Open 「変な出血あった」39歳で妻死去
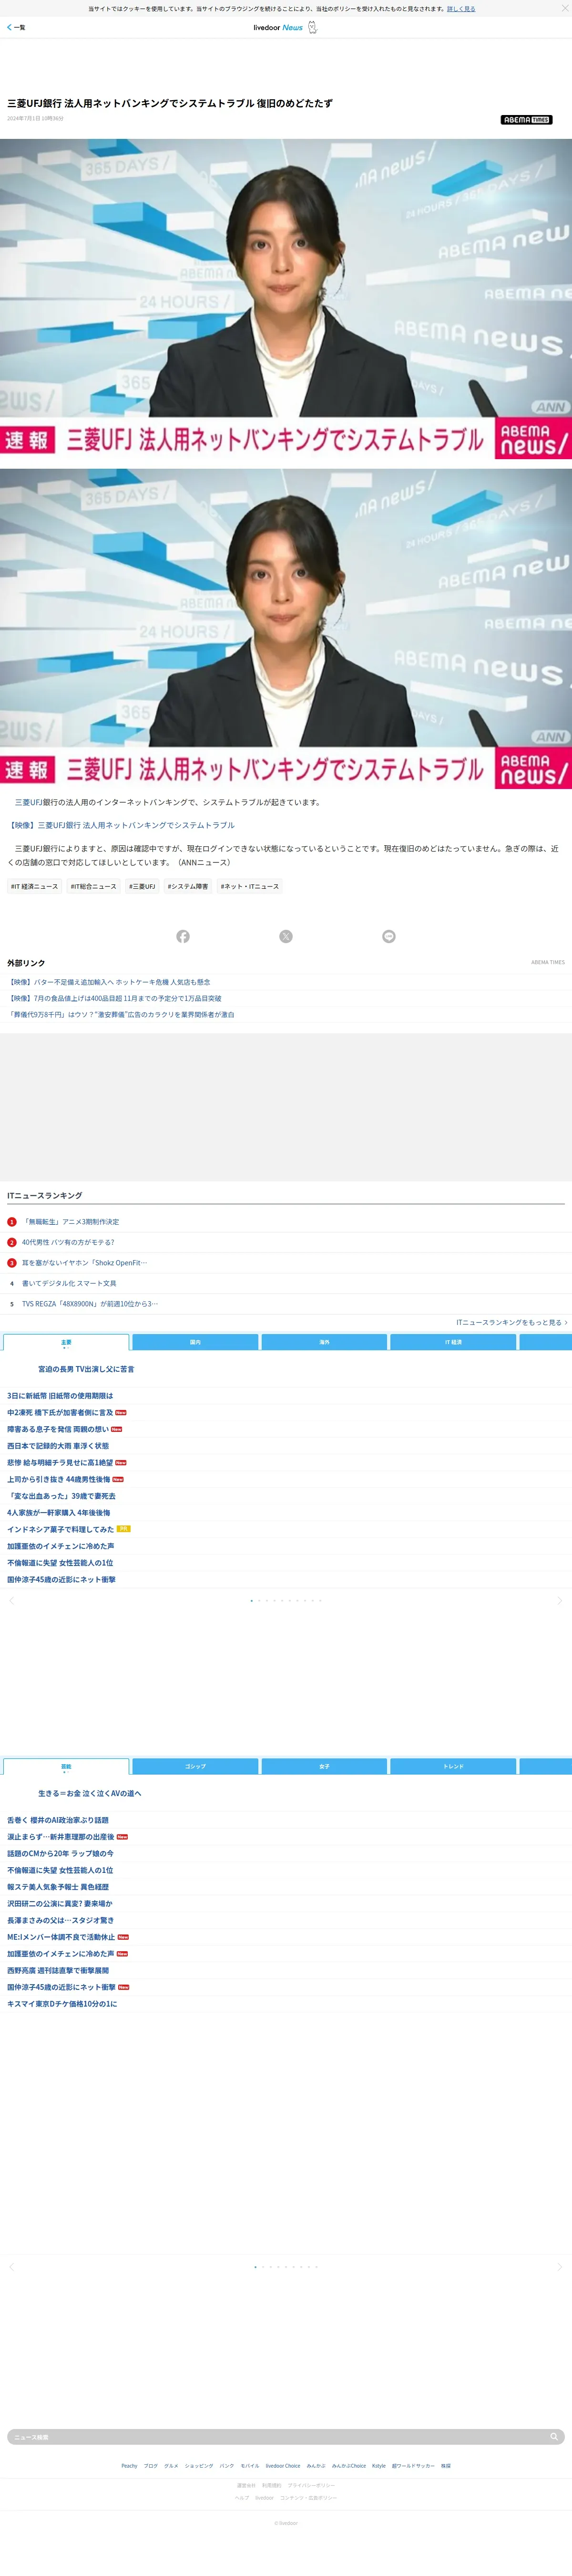The image size is (572, 2576). click(61, 1496)
